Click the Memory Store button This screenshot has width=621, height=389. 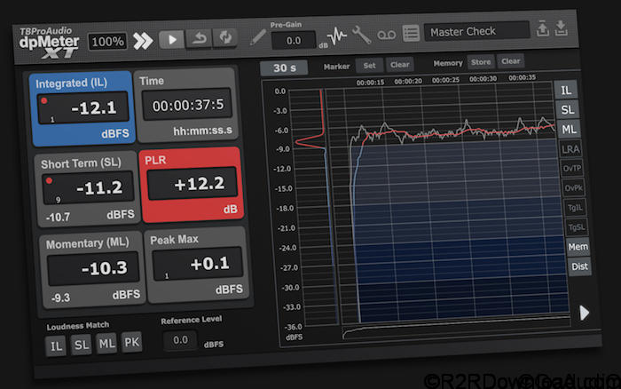tap(481, 62)
